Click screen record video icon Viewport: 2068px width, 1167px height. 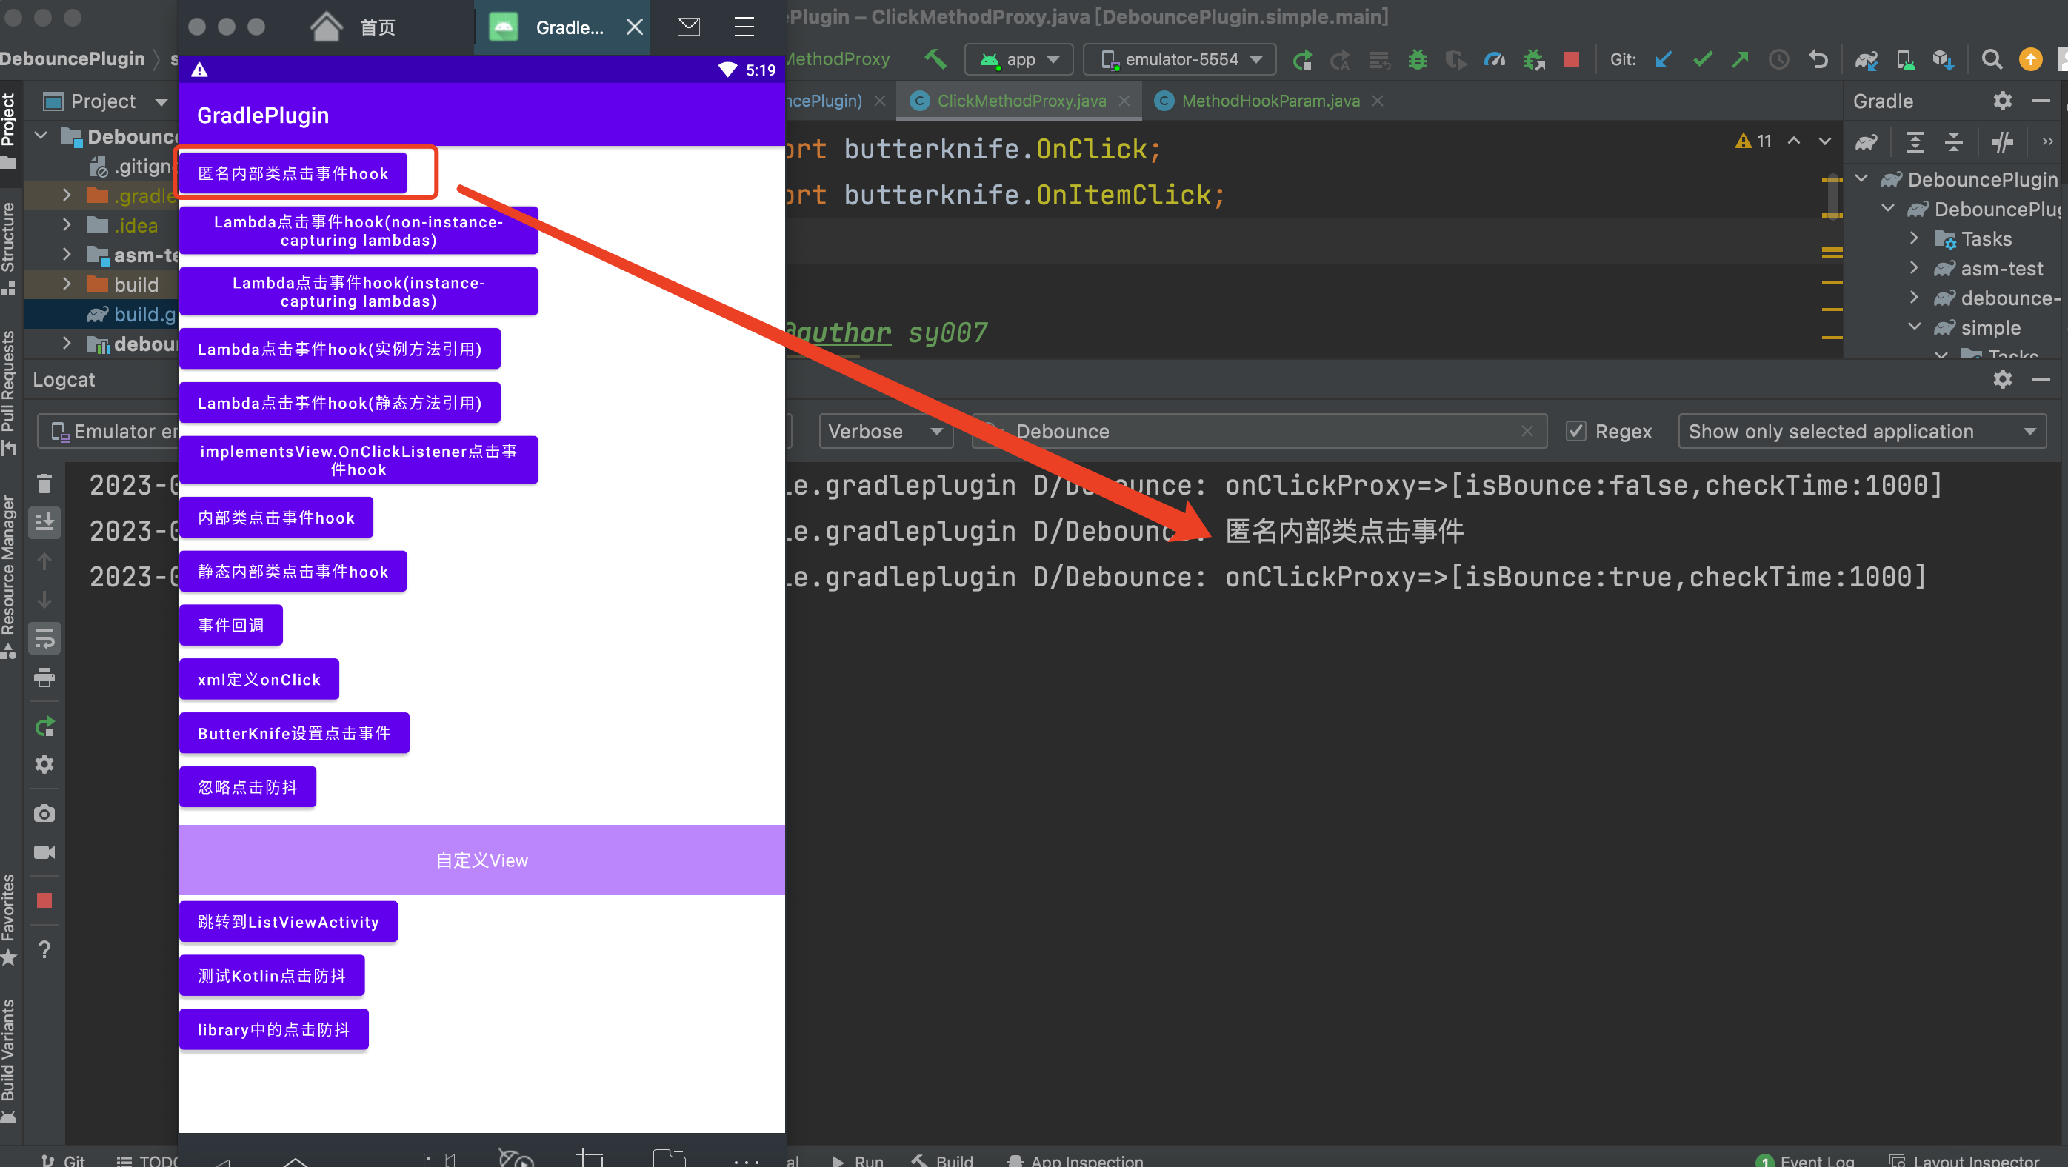click(x=44, y=852)
